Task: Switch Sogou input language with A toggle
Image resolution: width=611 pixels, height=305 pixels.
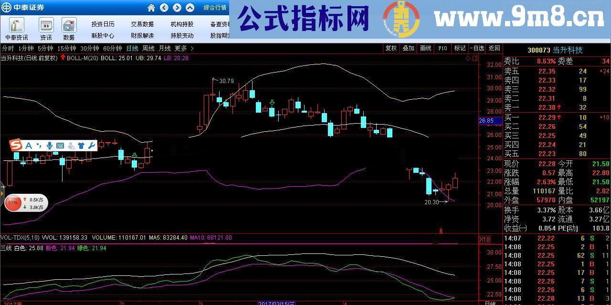Action: [28, 145]
